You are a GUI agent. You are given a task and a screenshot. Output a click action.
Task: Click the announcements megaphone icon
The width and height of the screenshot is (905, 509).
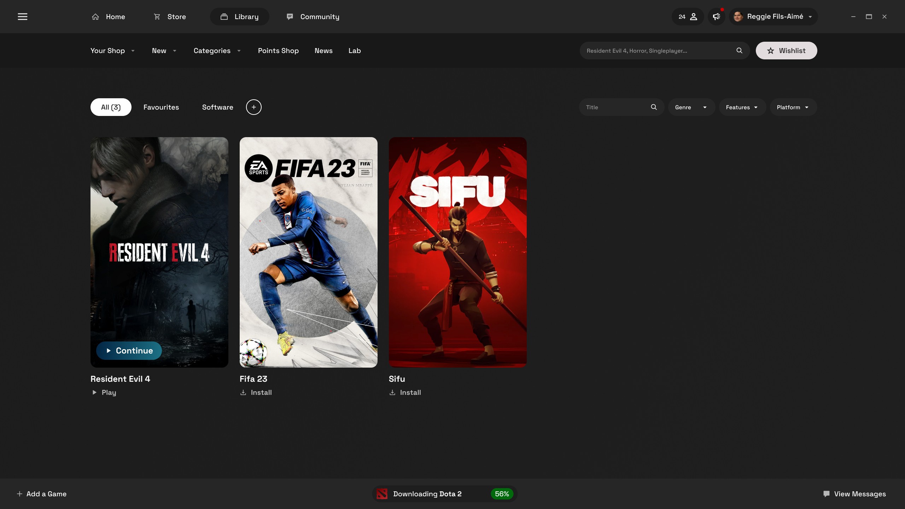[x=716, y=17]
